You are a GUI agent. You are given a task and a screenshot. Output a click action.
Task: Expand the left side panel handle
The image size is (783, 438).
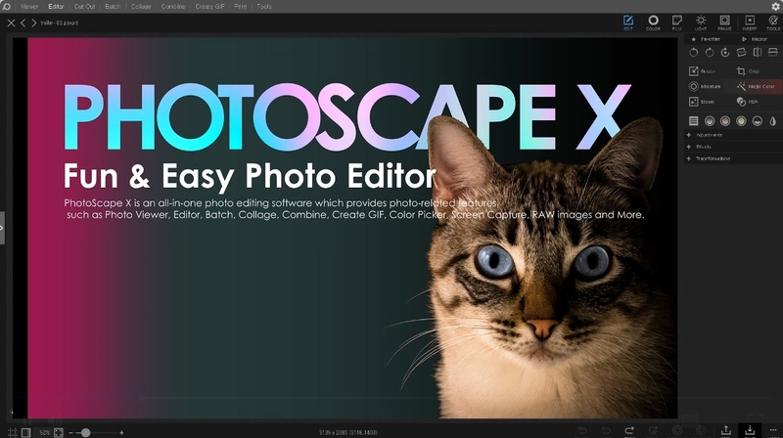[2, 228]
